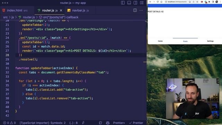The width and height of the screenshot is (222, 125).
Task: Open Customize Layout icon
Action: pyautogui.click(x=142, y=3)
